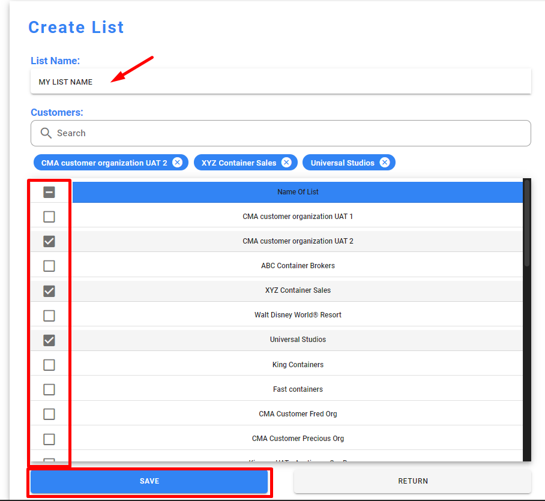
Task: Remove the Universal Studios chip
Action: 385,163
